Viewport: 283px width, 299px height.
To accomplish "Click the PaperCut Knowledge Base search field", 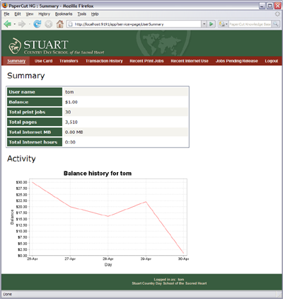I will click(x=250, y=24).
